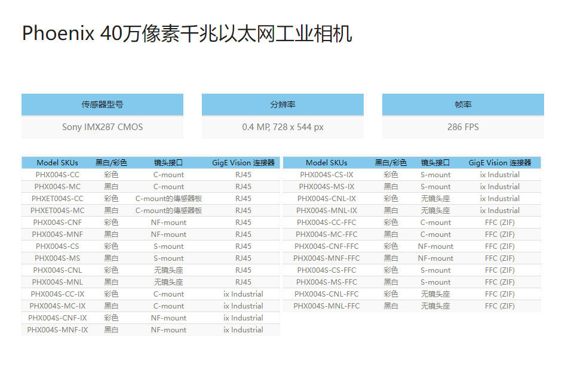The image size is (568, 367).
Task: Open the PHXET004S-MC model SKU
Action: tap(57, 211)
